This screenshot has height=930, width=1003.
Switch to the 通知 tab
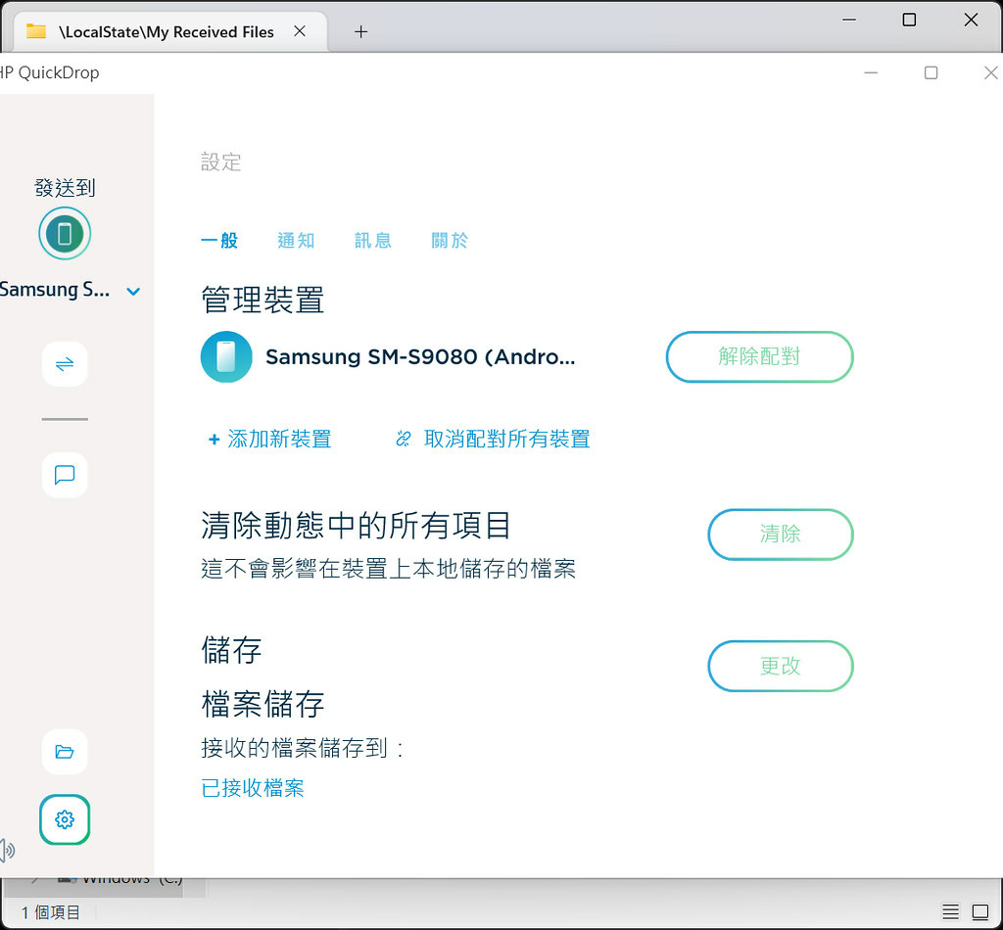tap(296, 240)
